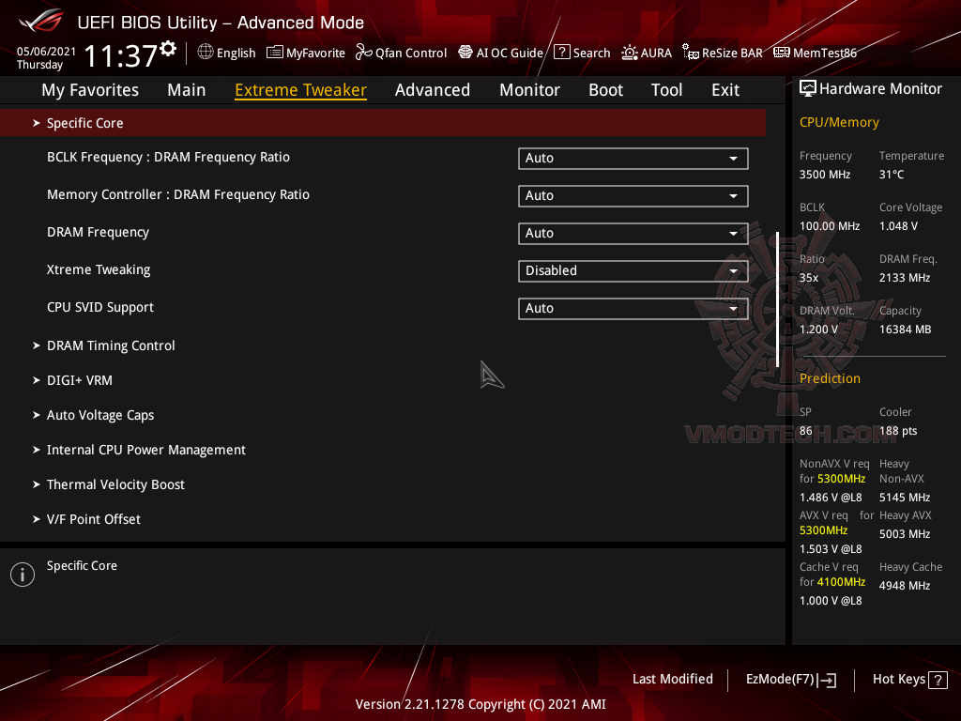Click the 16384 MB capacity value
The image size is (961, 721).
905,330
